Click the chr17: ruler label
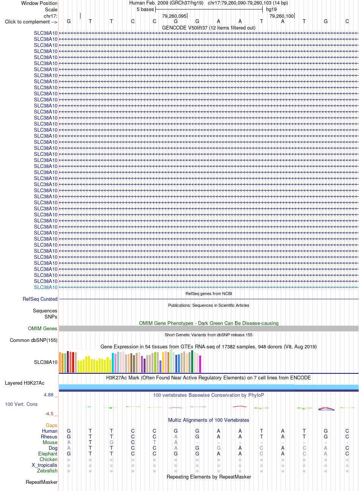This screenshot has height=491, width=359. pos(51,16)
